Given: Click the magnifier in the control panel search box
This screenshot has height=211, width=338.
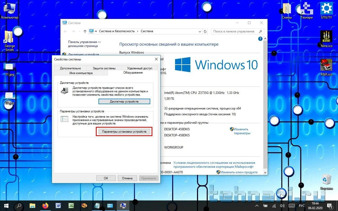Looking at the screenshot, I should pyautogui.click(x=260, y=31).
